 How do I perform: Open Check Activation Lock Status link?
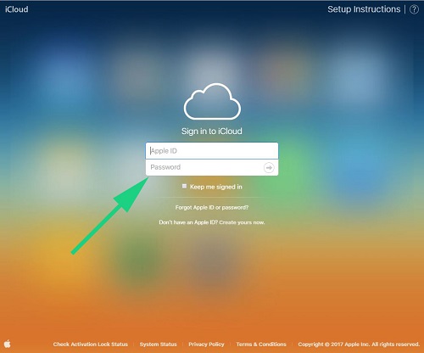(x=91, y=345)
